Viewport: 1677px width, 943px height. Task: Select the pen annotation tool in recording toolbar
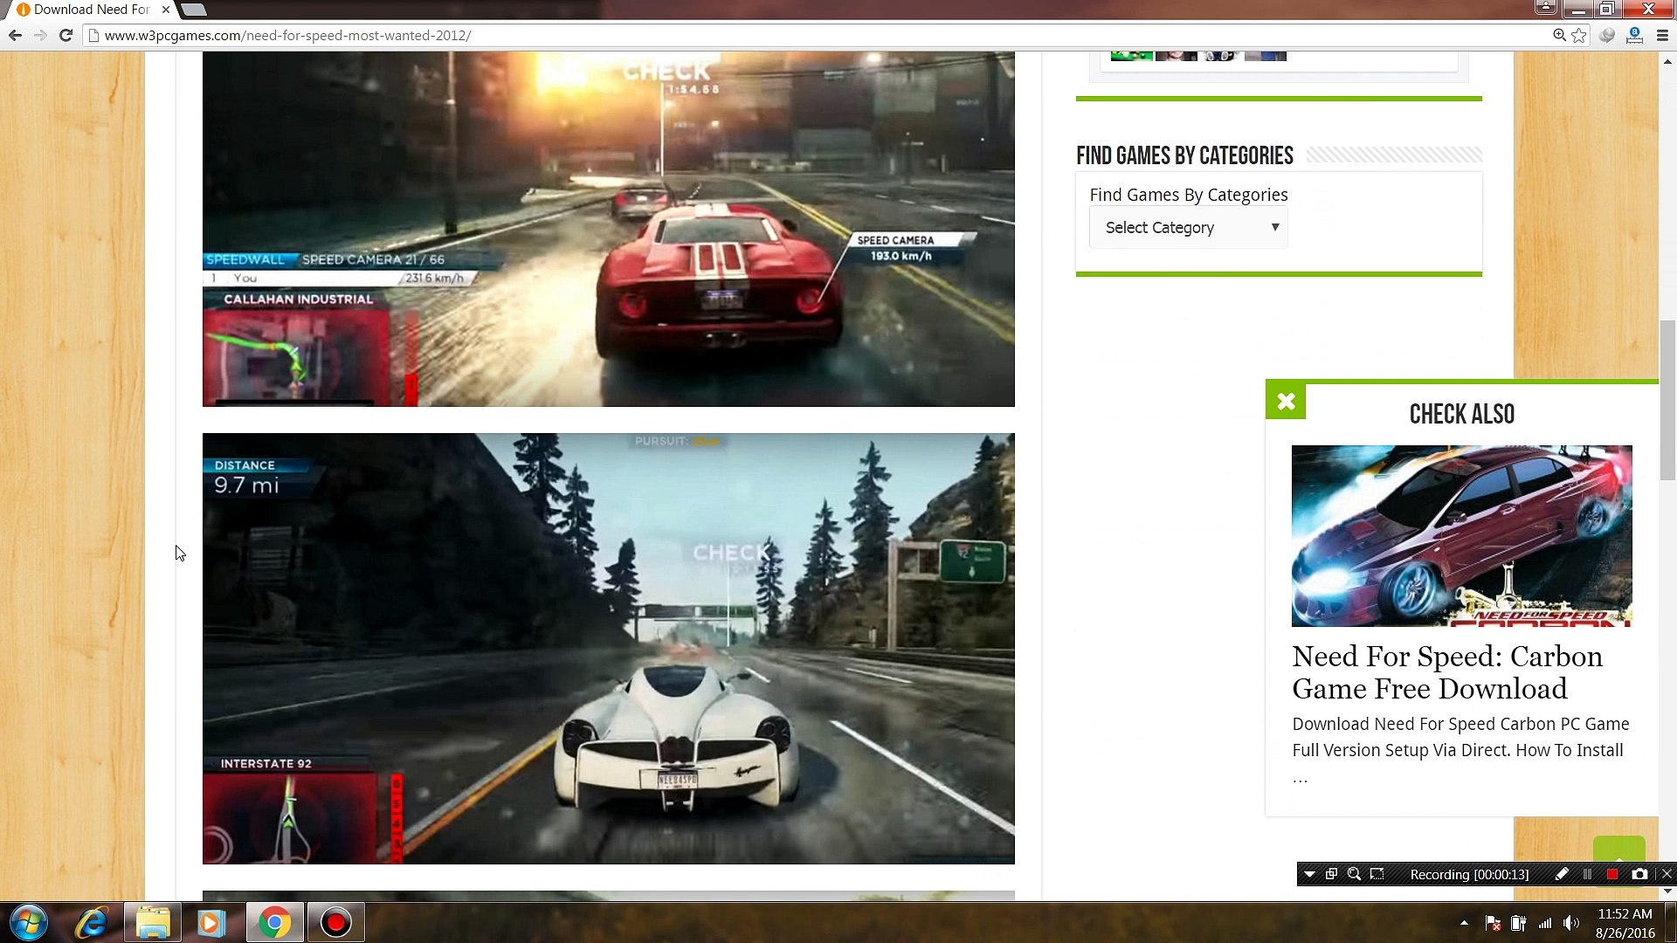click(x=1563, y=874)
